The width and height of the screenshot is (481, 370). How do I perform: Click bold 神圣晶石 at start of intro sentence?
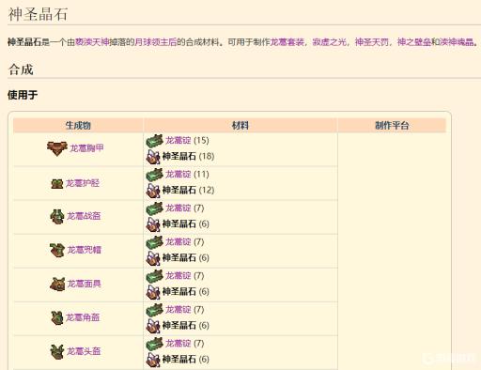point(24,42)
